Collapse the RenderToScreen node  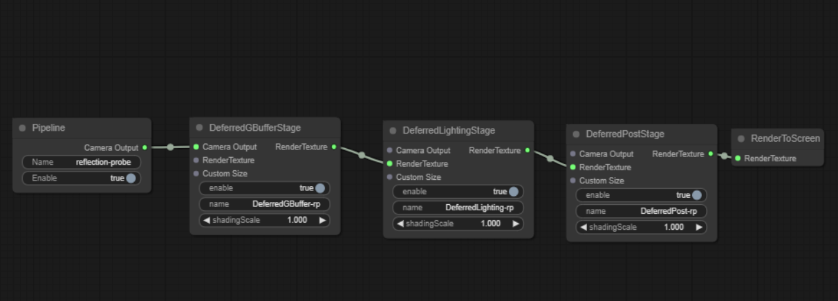741,138
